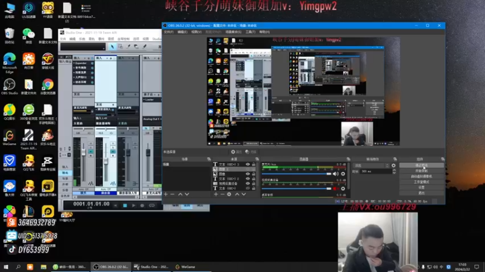The image size is (485, 272).
Task: Open 插入 menu arrow on first channel
Action: point(84,58)
